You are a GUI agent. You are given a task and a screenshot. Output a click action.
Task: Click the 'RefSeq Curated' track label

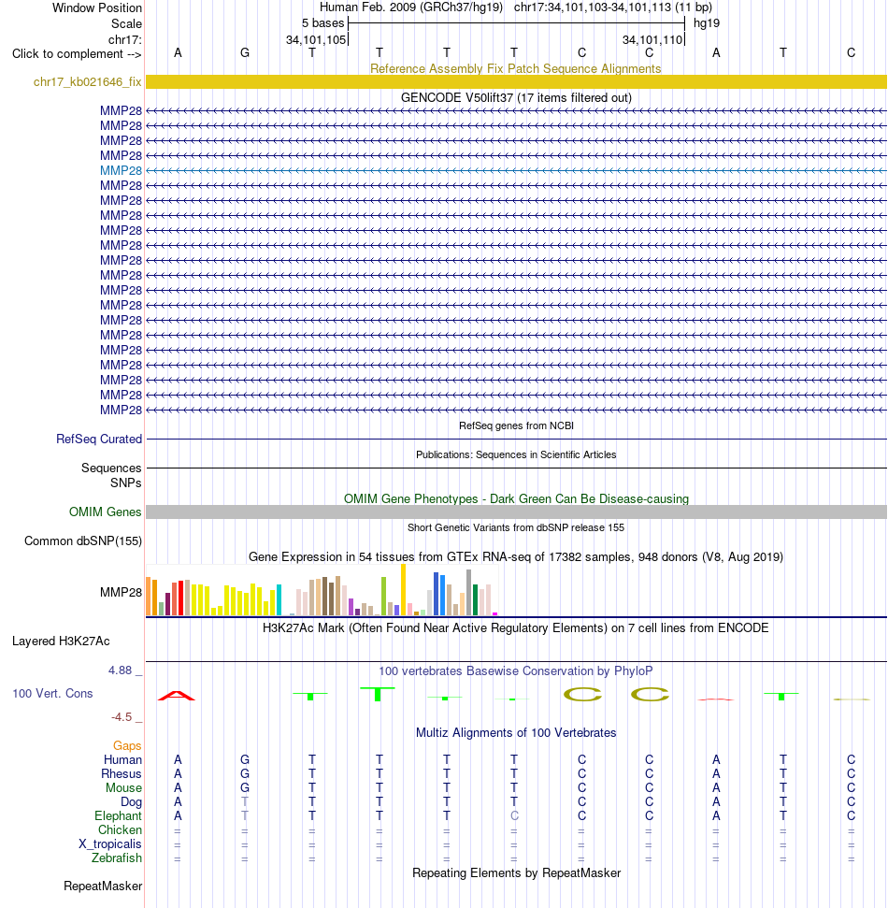coord(99,439)
